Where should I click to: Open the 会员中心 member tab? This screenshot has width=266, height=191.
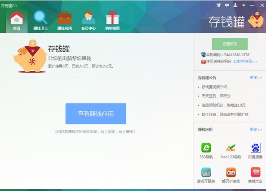(x=89, y=20)
